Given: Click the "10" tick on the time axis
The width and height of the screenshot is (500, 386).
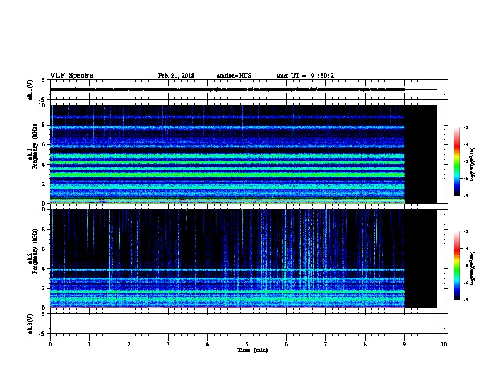Looking at the screenshot, I should [444, 344].
